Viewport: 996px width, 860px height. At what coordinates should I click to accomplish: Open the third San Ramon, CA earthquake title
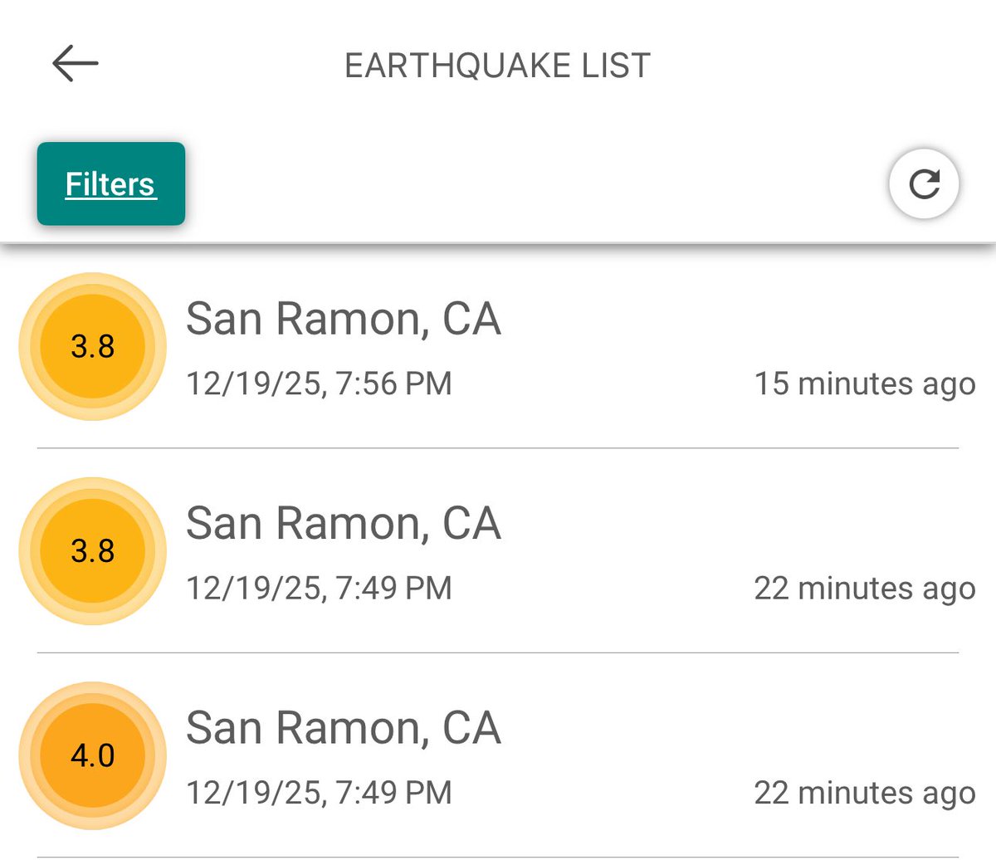344,728
